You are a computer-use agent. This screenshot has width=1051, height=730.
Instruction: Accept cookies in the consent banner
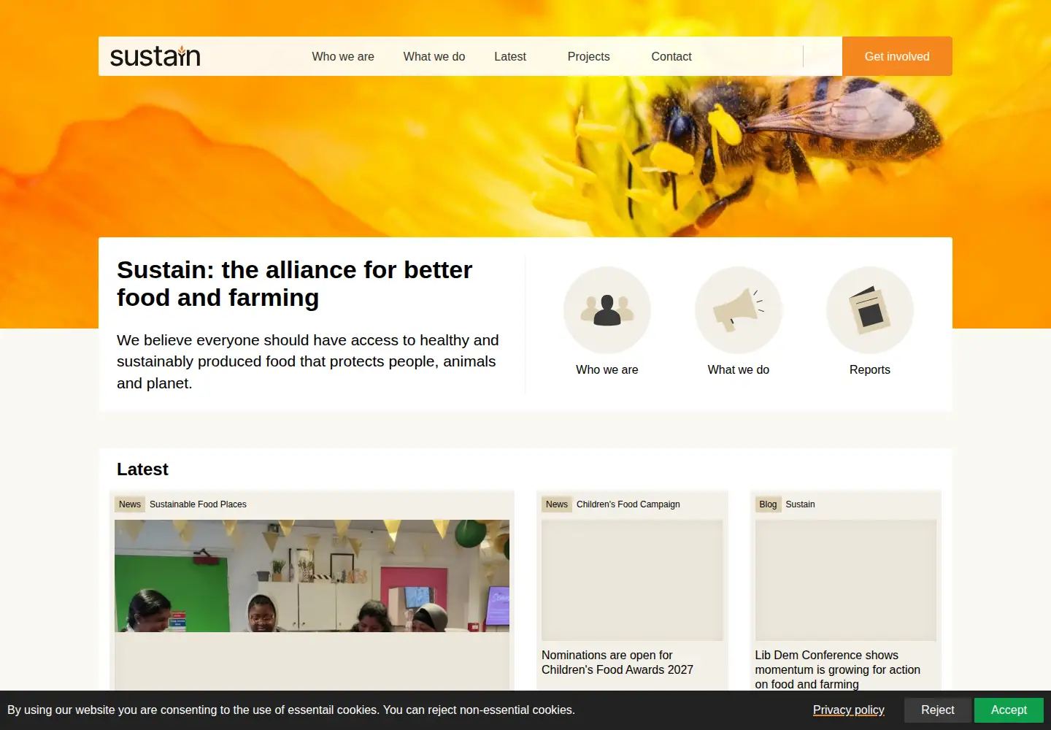(1009, 710)
